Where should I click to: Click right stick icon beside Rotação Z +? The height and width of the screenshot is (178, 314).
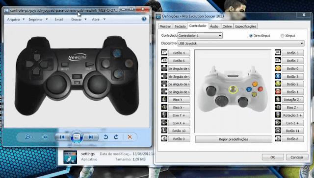pos(278,115)
